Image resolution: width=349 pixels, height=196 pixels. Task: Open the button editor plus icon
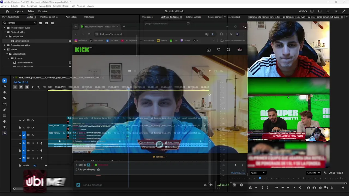343,188
